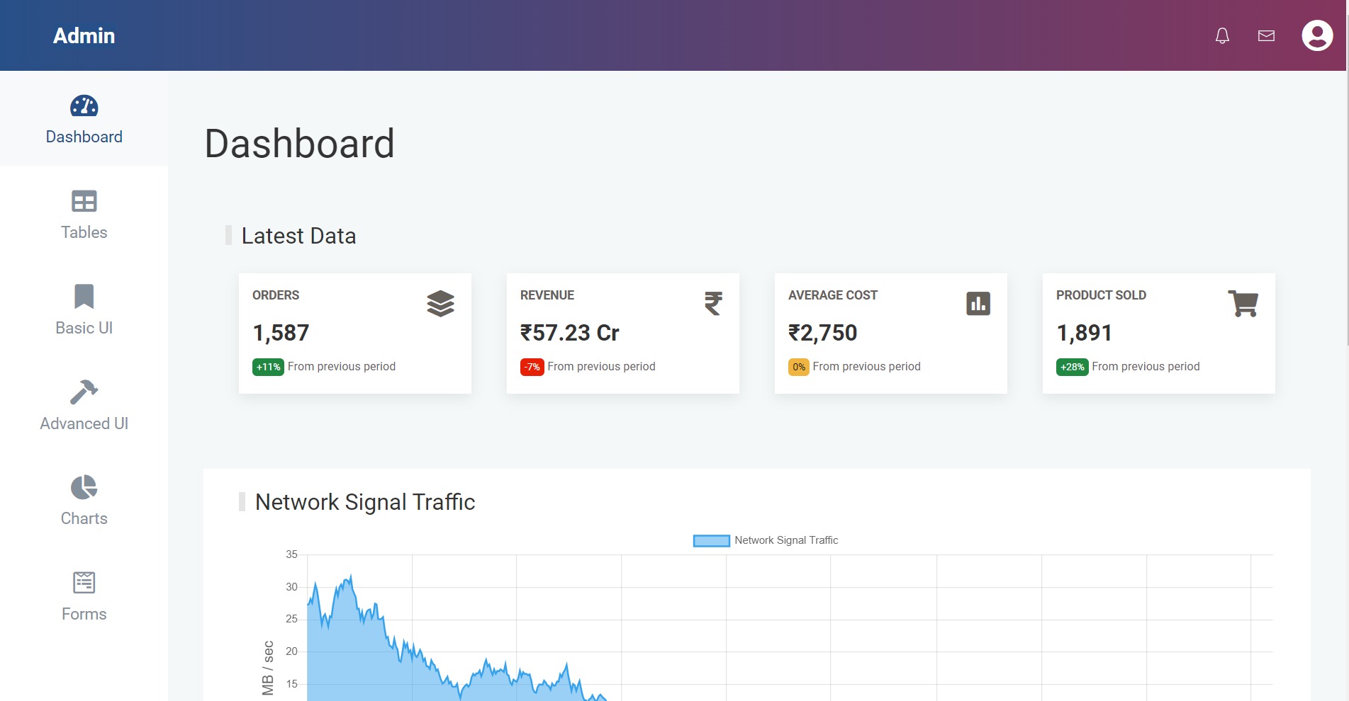The width and height of the screenshot is (1349, 701).
Task: Click the Admin brand link
Action: 84,36
